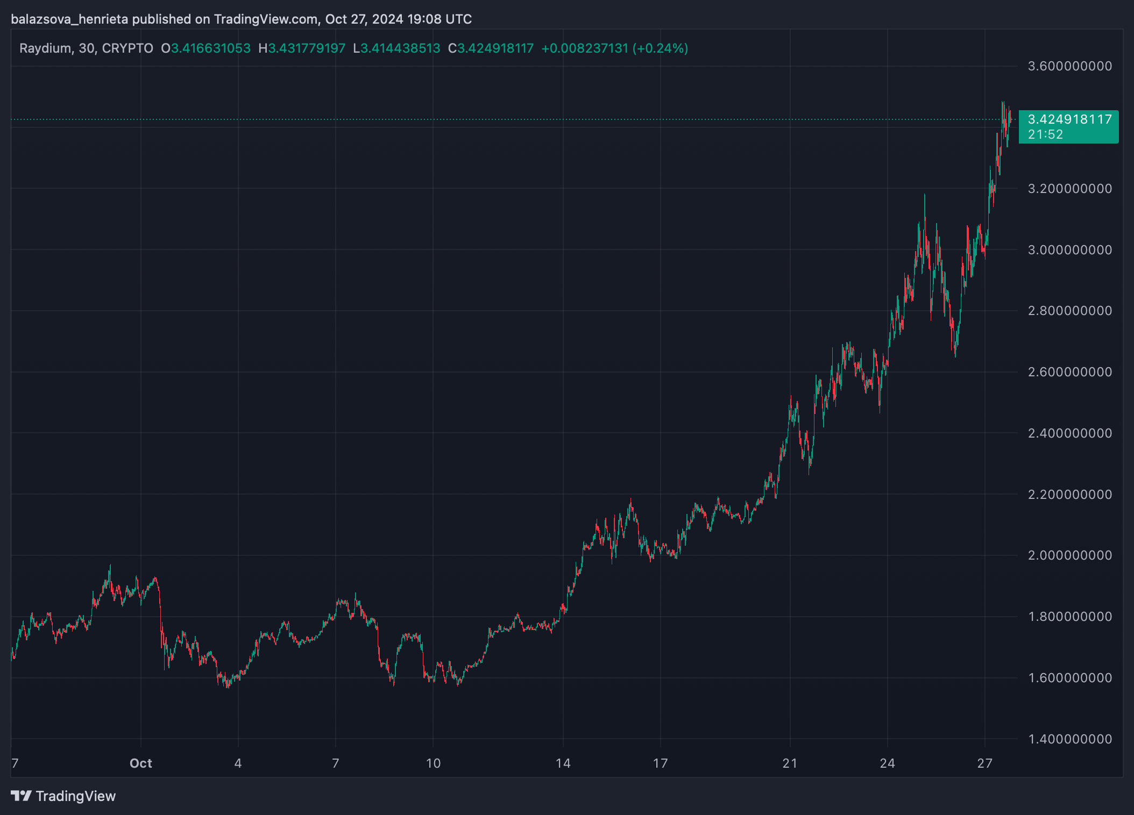This screenshot has width=1134, height=815.
Task: Click the Low value 3.414438513
Action: (x=400, y=48)
